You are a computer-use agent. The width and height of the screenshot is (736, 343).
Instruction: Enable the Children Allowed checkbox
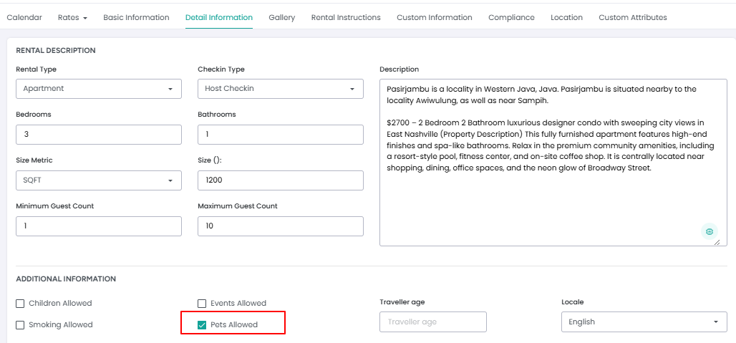pos(20,303)
